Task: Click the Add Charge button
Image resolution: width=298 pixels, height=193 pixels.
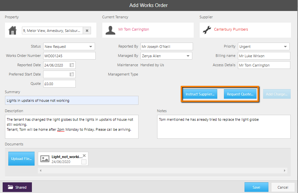Action: coord(277,94)
